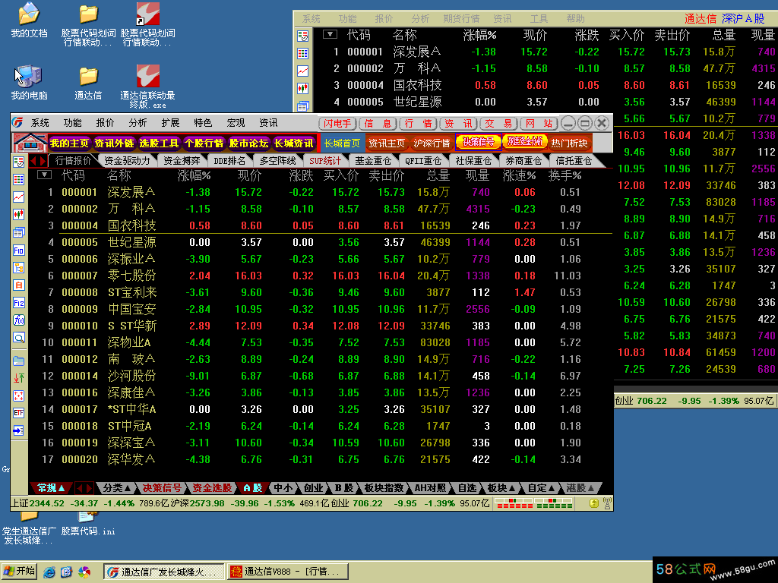Launch Internet Explorer from quick launch
The image size is (778, 583).
tap(49, 572)
